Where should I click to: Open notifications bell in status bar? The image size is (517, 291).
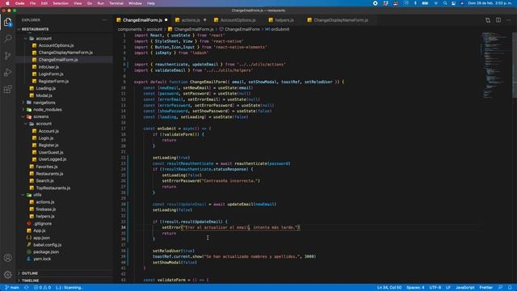point(510,288)
